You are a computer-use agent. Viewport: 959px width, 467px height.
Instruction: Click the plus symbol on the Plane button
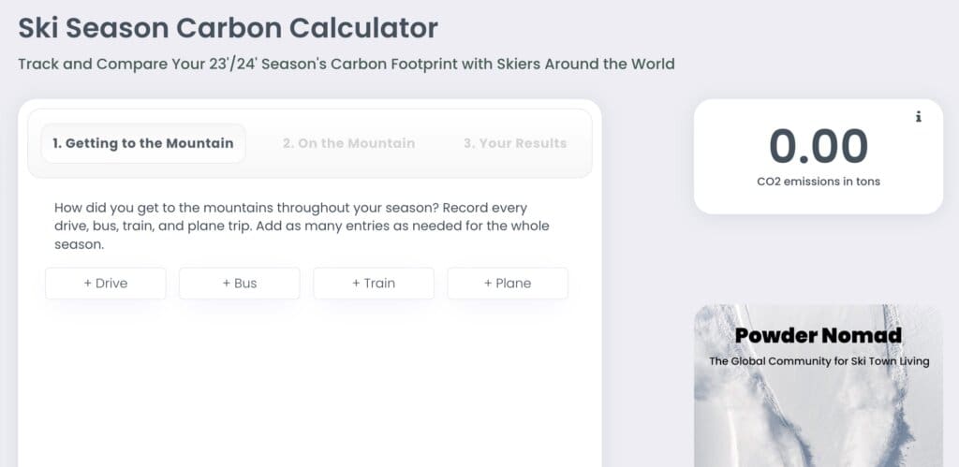pos(488,283)
